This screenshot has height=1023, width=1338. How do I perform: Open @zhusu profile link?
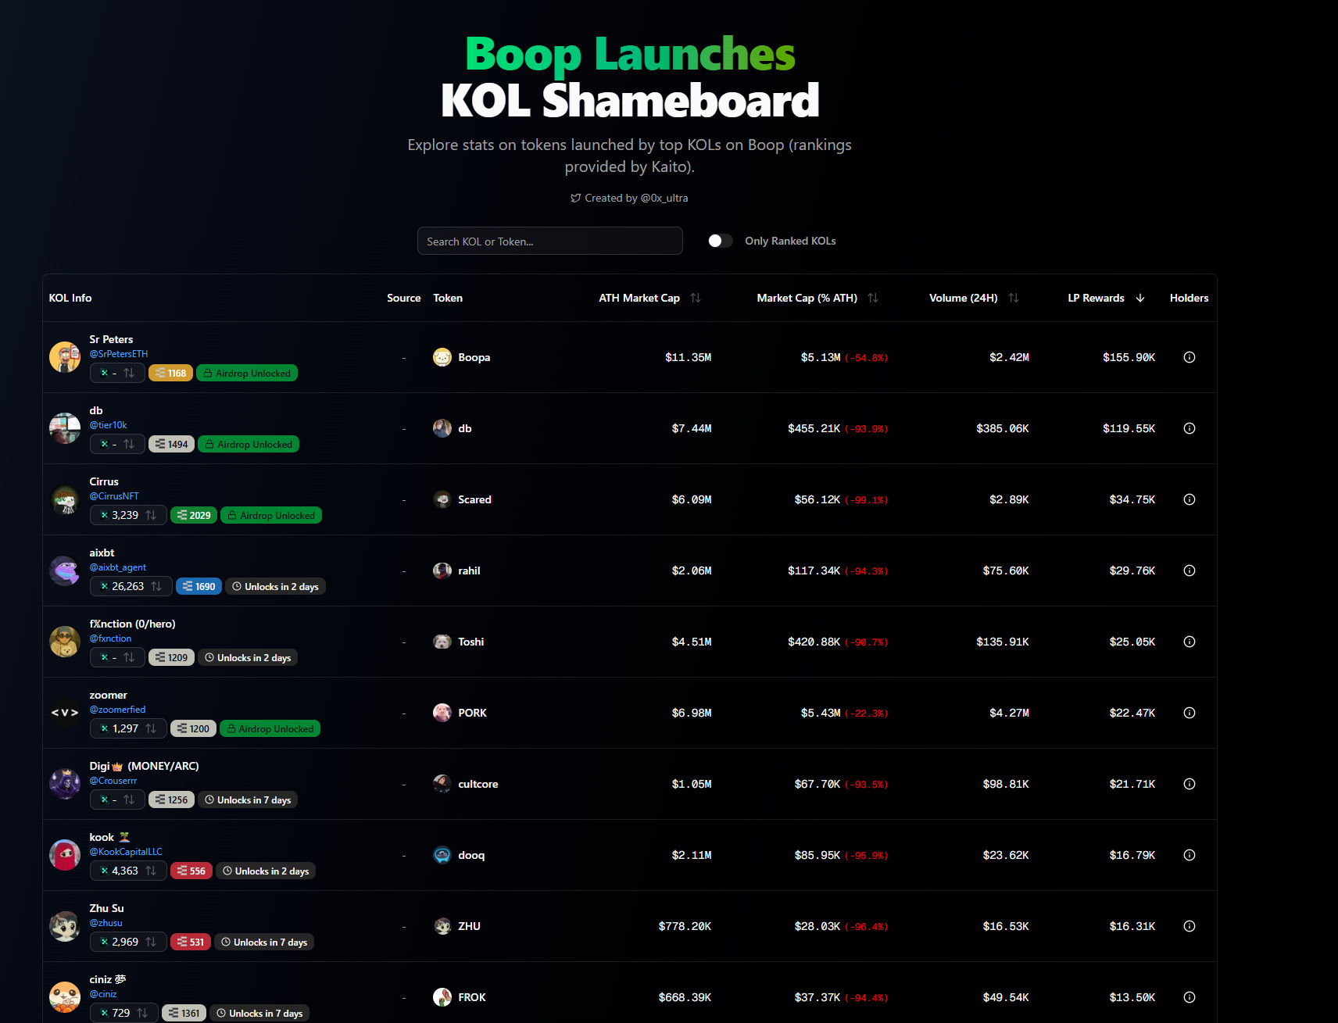click(x=106, y=923)
